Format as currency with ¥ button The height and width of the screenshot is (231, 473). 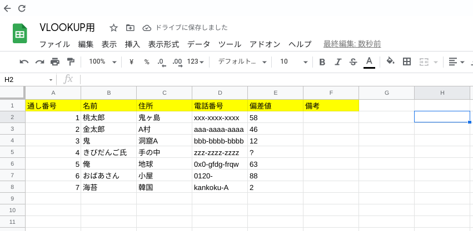(x=131, y=62)
